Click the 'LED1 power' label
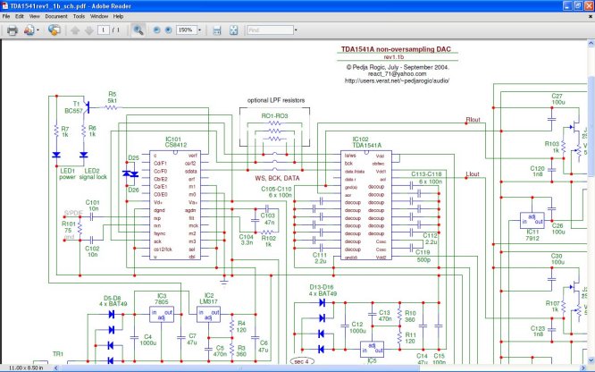Viewport: 595px width, 372px height. coord(68,174)
